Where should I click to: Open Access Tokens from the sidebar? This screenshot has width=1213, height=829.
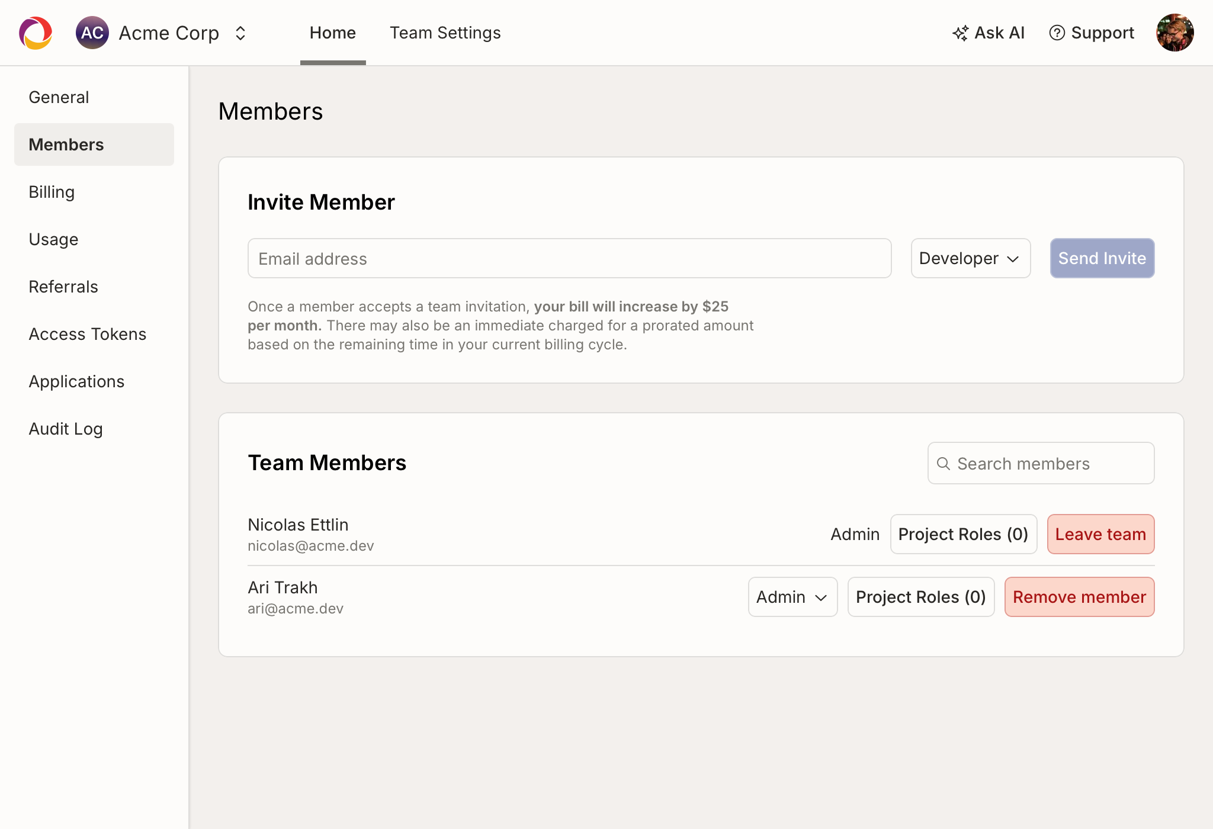[87, 334]
